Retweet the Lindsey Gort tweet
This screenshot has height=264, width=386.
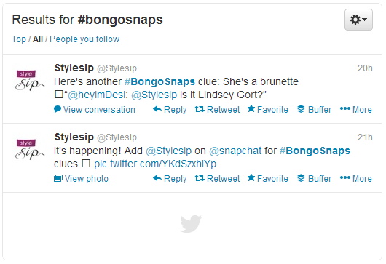pyautogui.click(x=217, y=109)
